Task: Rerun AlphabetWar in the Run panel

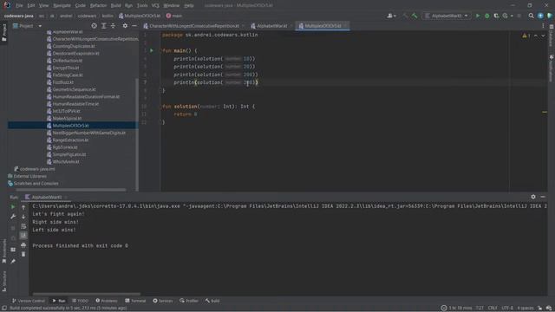Action: click(13, 207)
